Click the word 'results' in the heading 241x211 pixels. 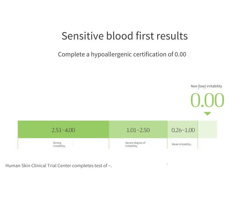click(x=172, y=36)
